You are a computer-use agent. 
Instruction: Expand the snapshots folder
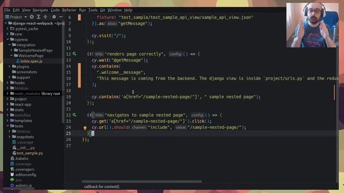pyautogui.click(x=10, y=137)
